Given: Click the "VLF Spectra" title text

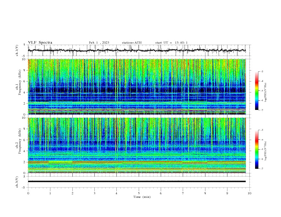Looking at the screenshot, I should click(40, 43).
